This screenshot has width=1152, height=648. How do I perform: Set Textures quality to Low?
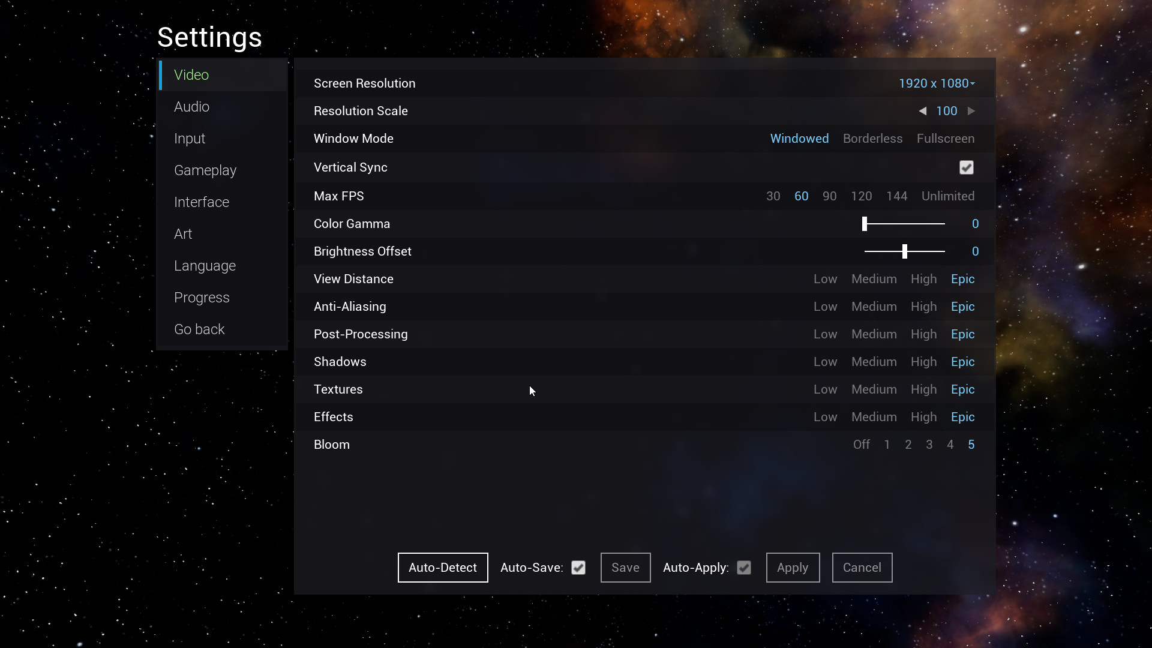(825, 389)
